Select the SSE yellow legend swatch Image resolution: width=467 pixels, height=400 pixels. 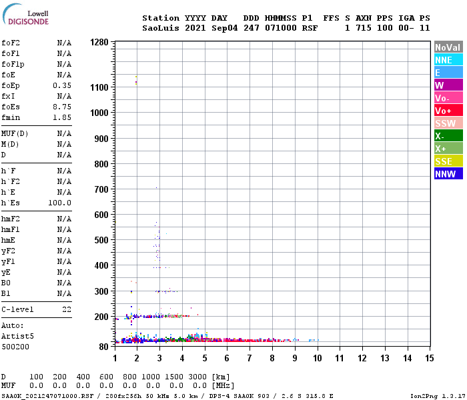point(448,161)
